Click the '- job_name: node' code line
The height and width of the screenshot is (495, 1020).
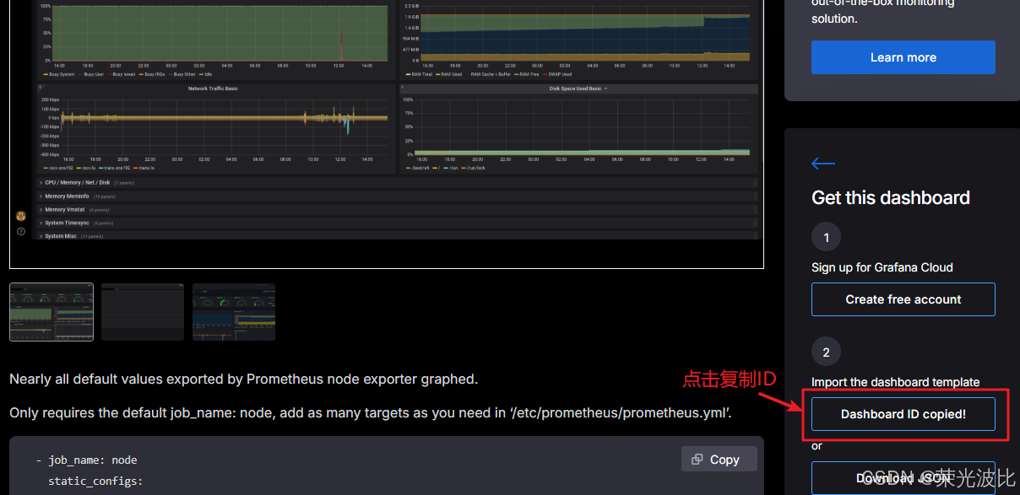coord(86,460)
